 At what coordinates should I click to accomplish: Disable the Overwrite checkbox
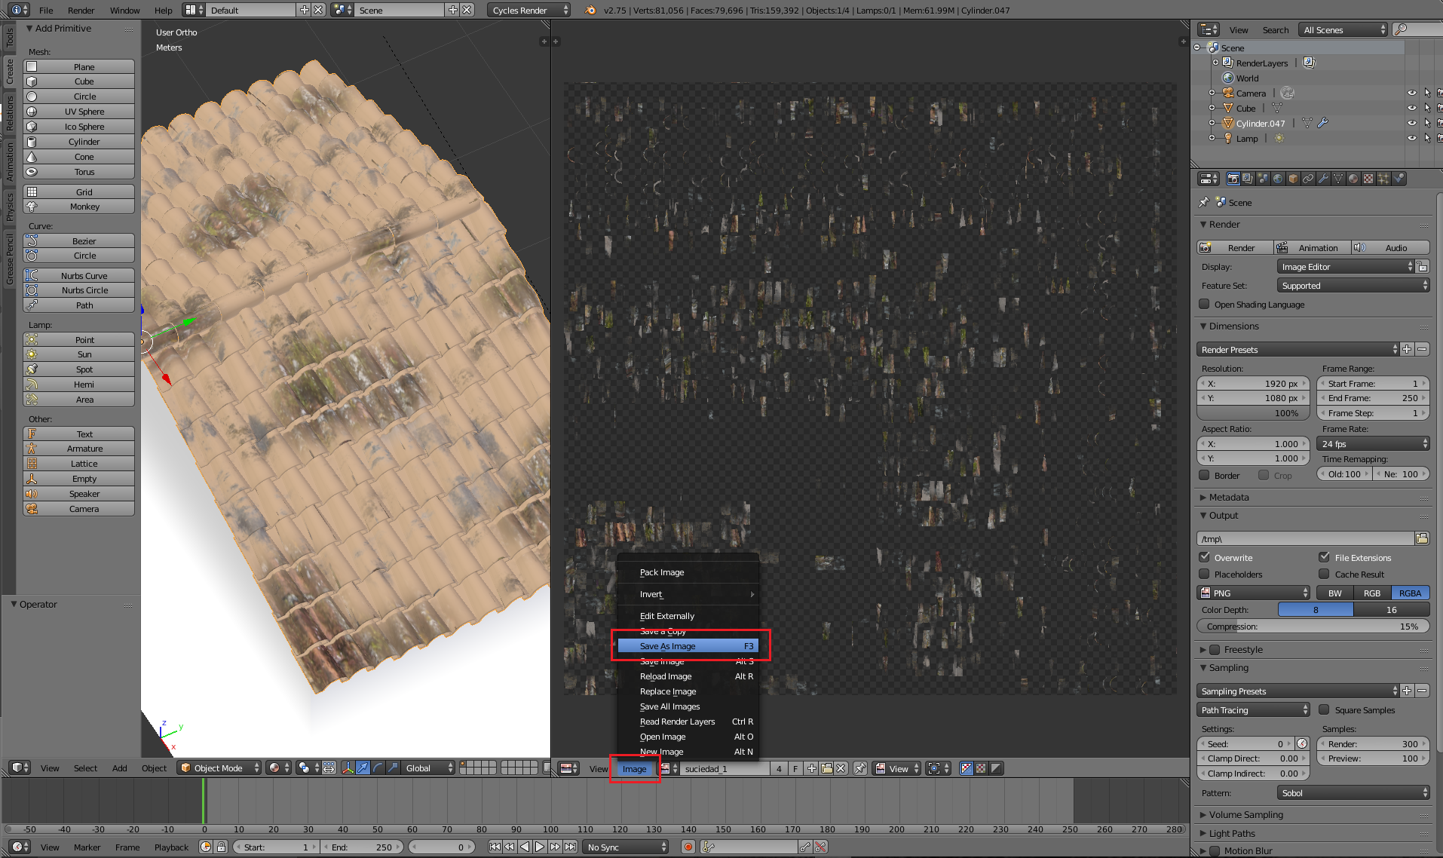1205,557
